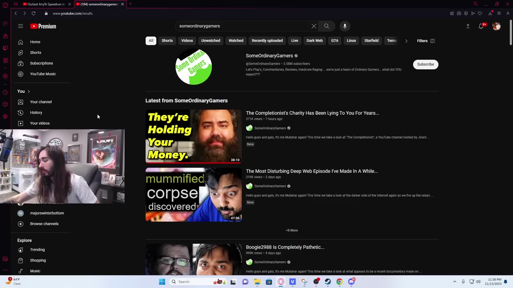Open history clock in Opera sidebar
The image size is (513, 288).
[x=5, y=92]
